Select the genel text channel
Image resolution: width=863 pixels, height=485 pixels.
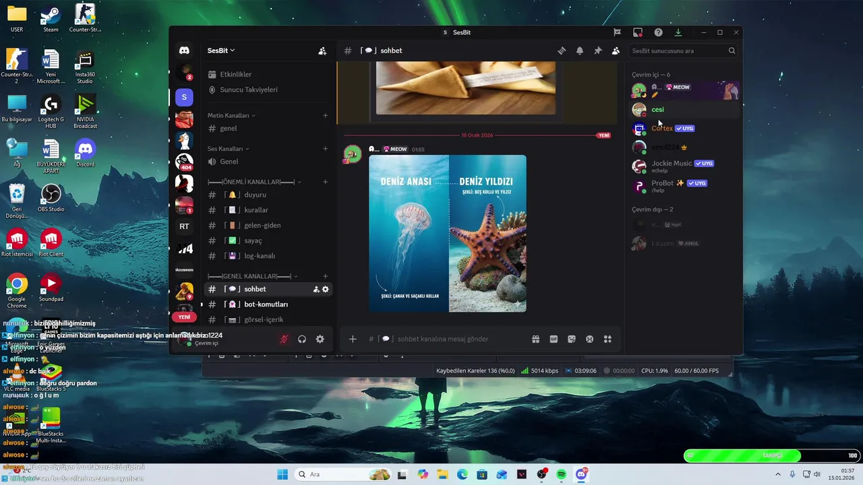tap(268, 128)
